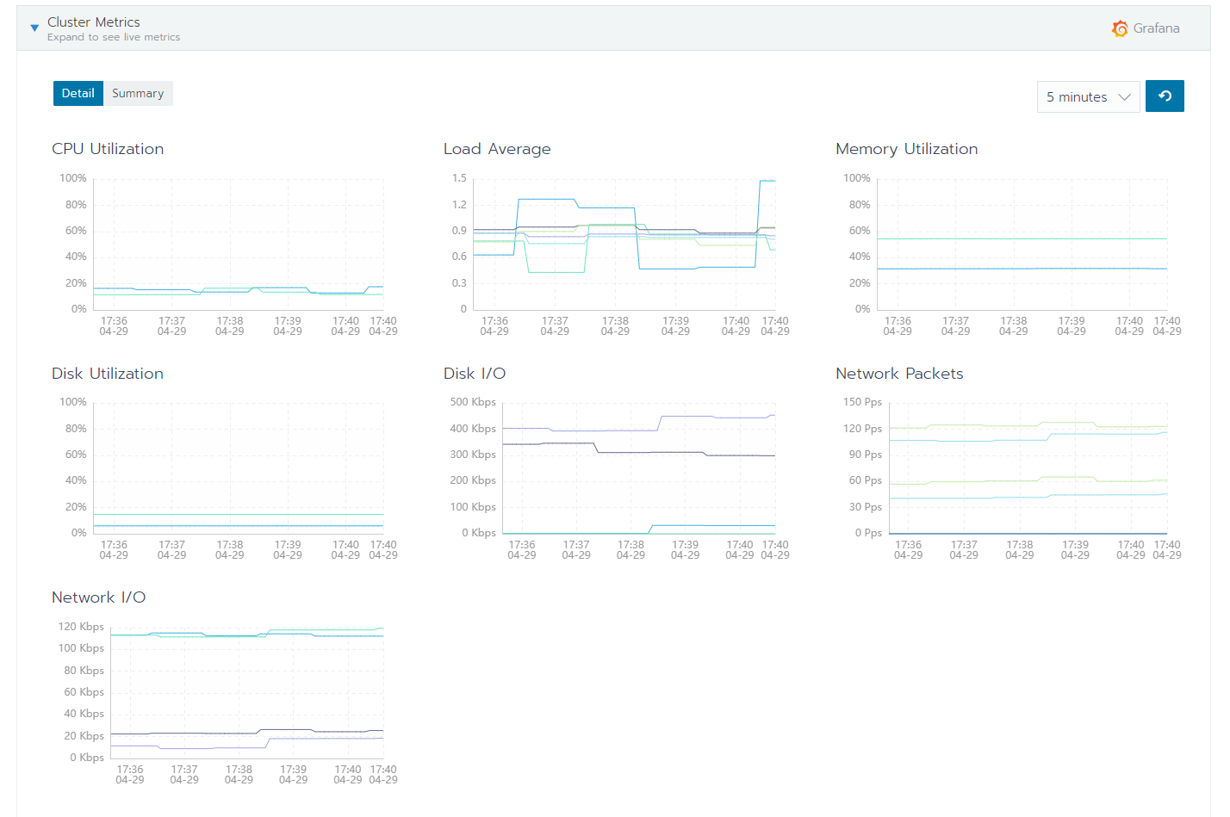
Task: Click the Grafana flame logo icon
Action: (1120, 28)
